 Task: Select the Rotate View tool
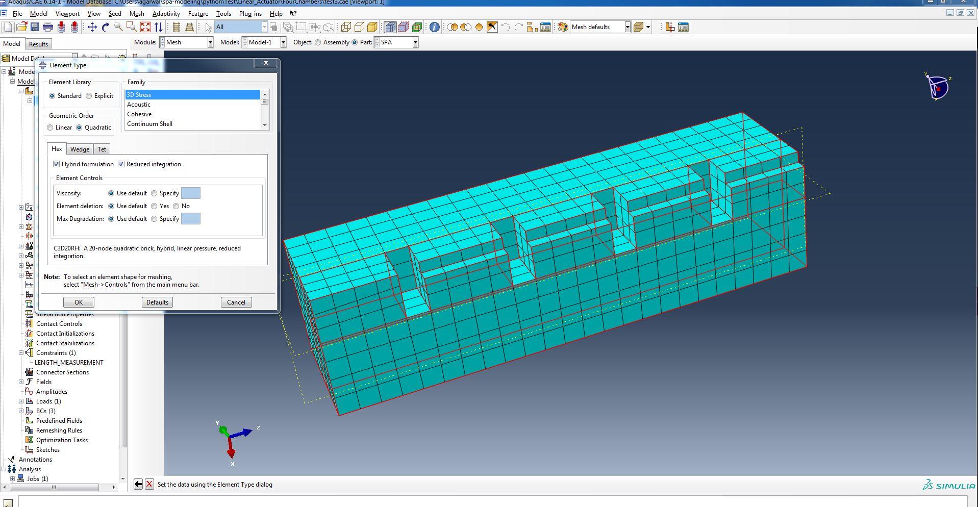pos(106,27)
